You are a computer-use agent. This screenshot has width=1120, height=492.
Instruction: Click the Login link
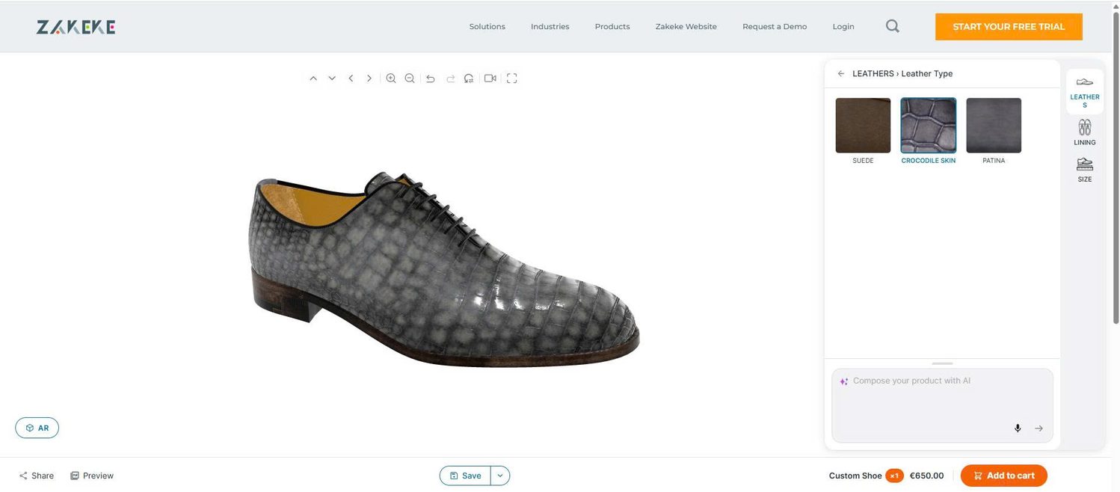(x=843, y=27)
